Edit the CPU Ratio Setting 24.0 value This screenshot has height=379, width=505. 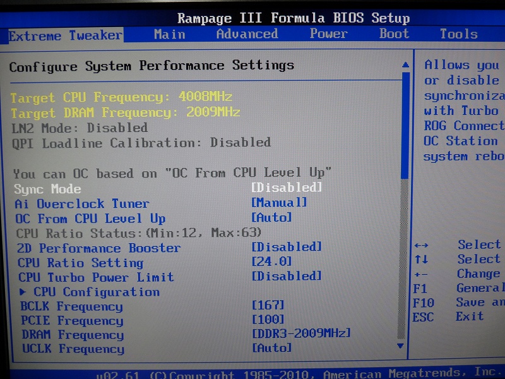[271, 262]
